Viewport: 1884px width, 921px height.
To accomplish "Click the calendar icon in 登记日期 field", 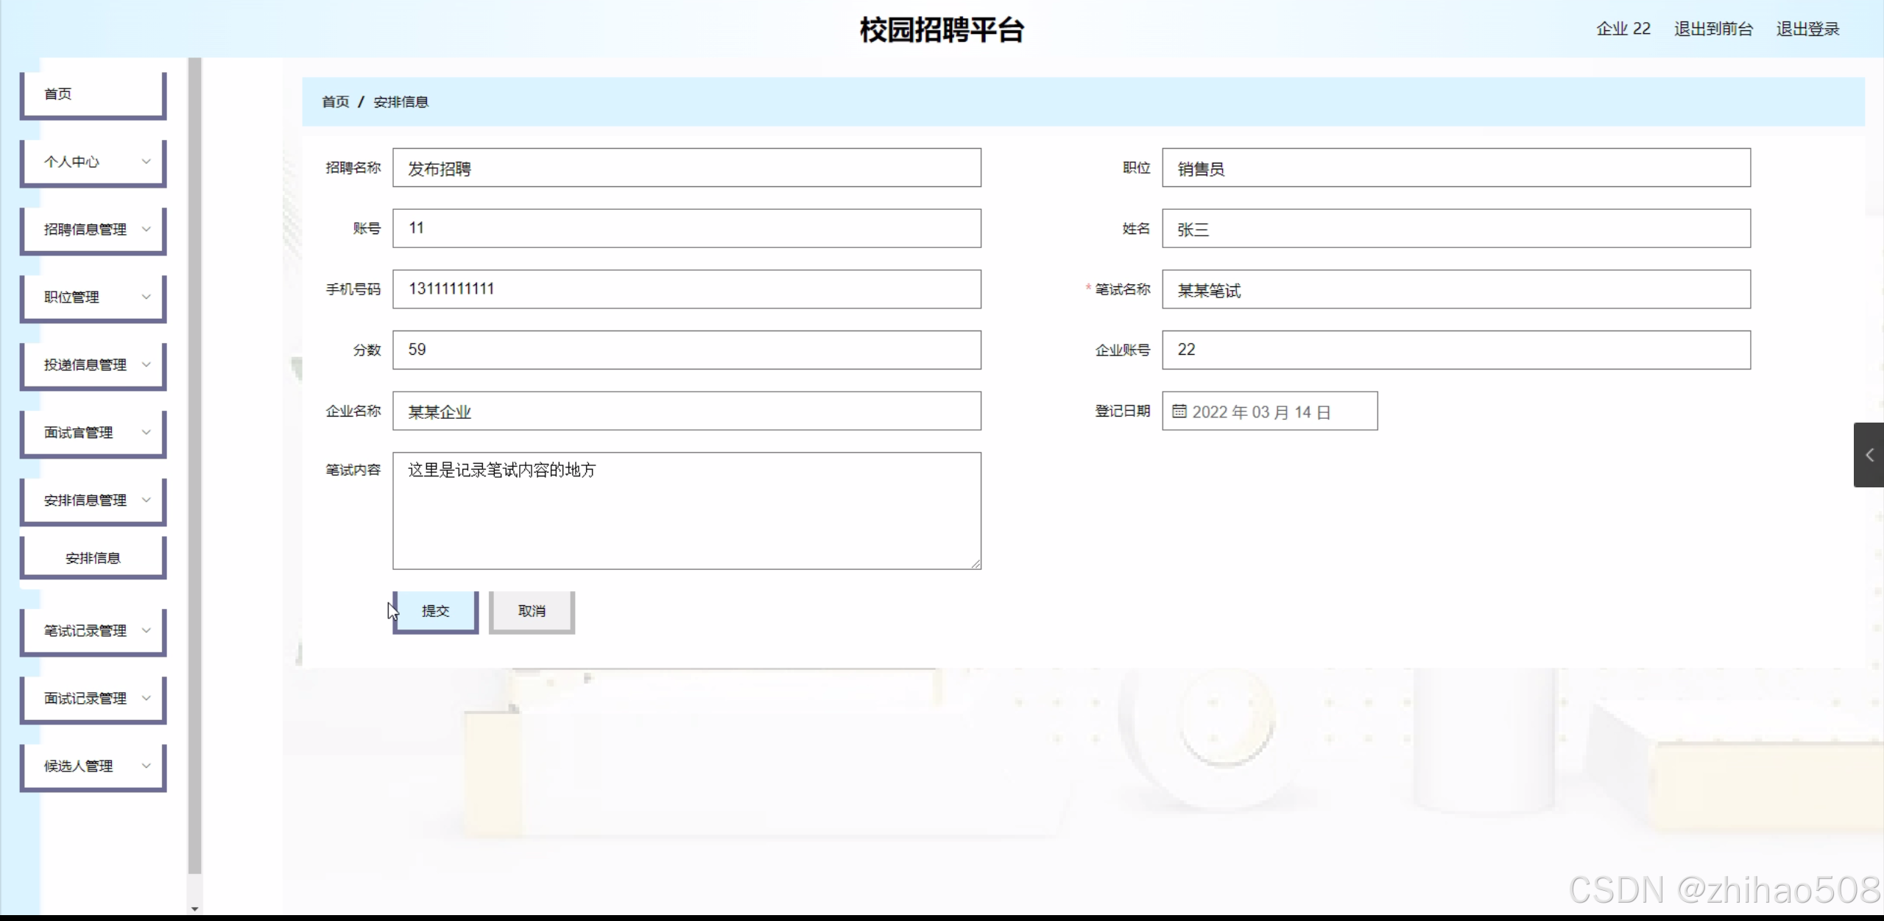I will click(1179, 412).
